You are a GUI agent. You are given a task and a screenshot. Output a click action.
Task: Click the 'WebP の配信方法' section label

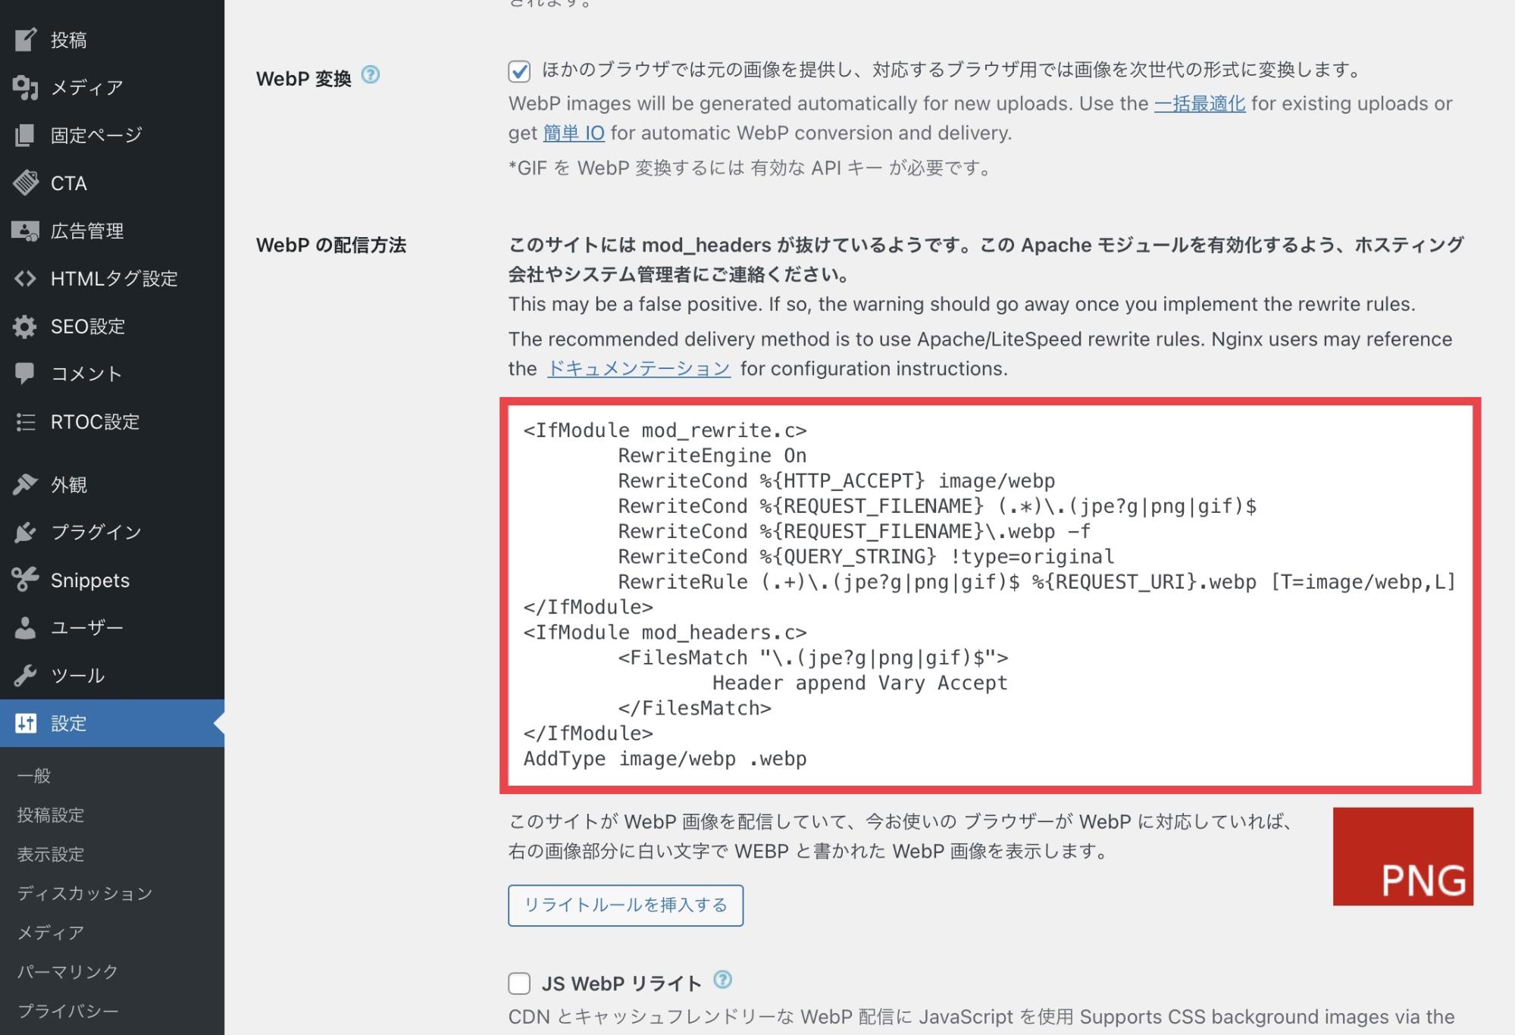tap(331, 245)
